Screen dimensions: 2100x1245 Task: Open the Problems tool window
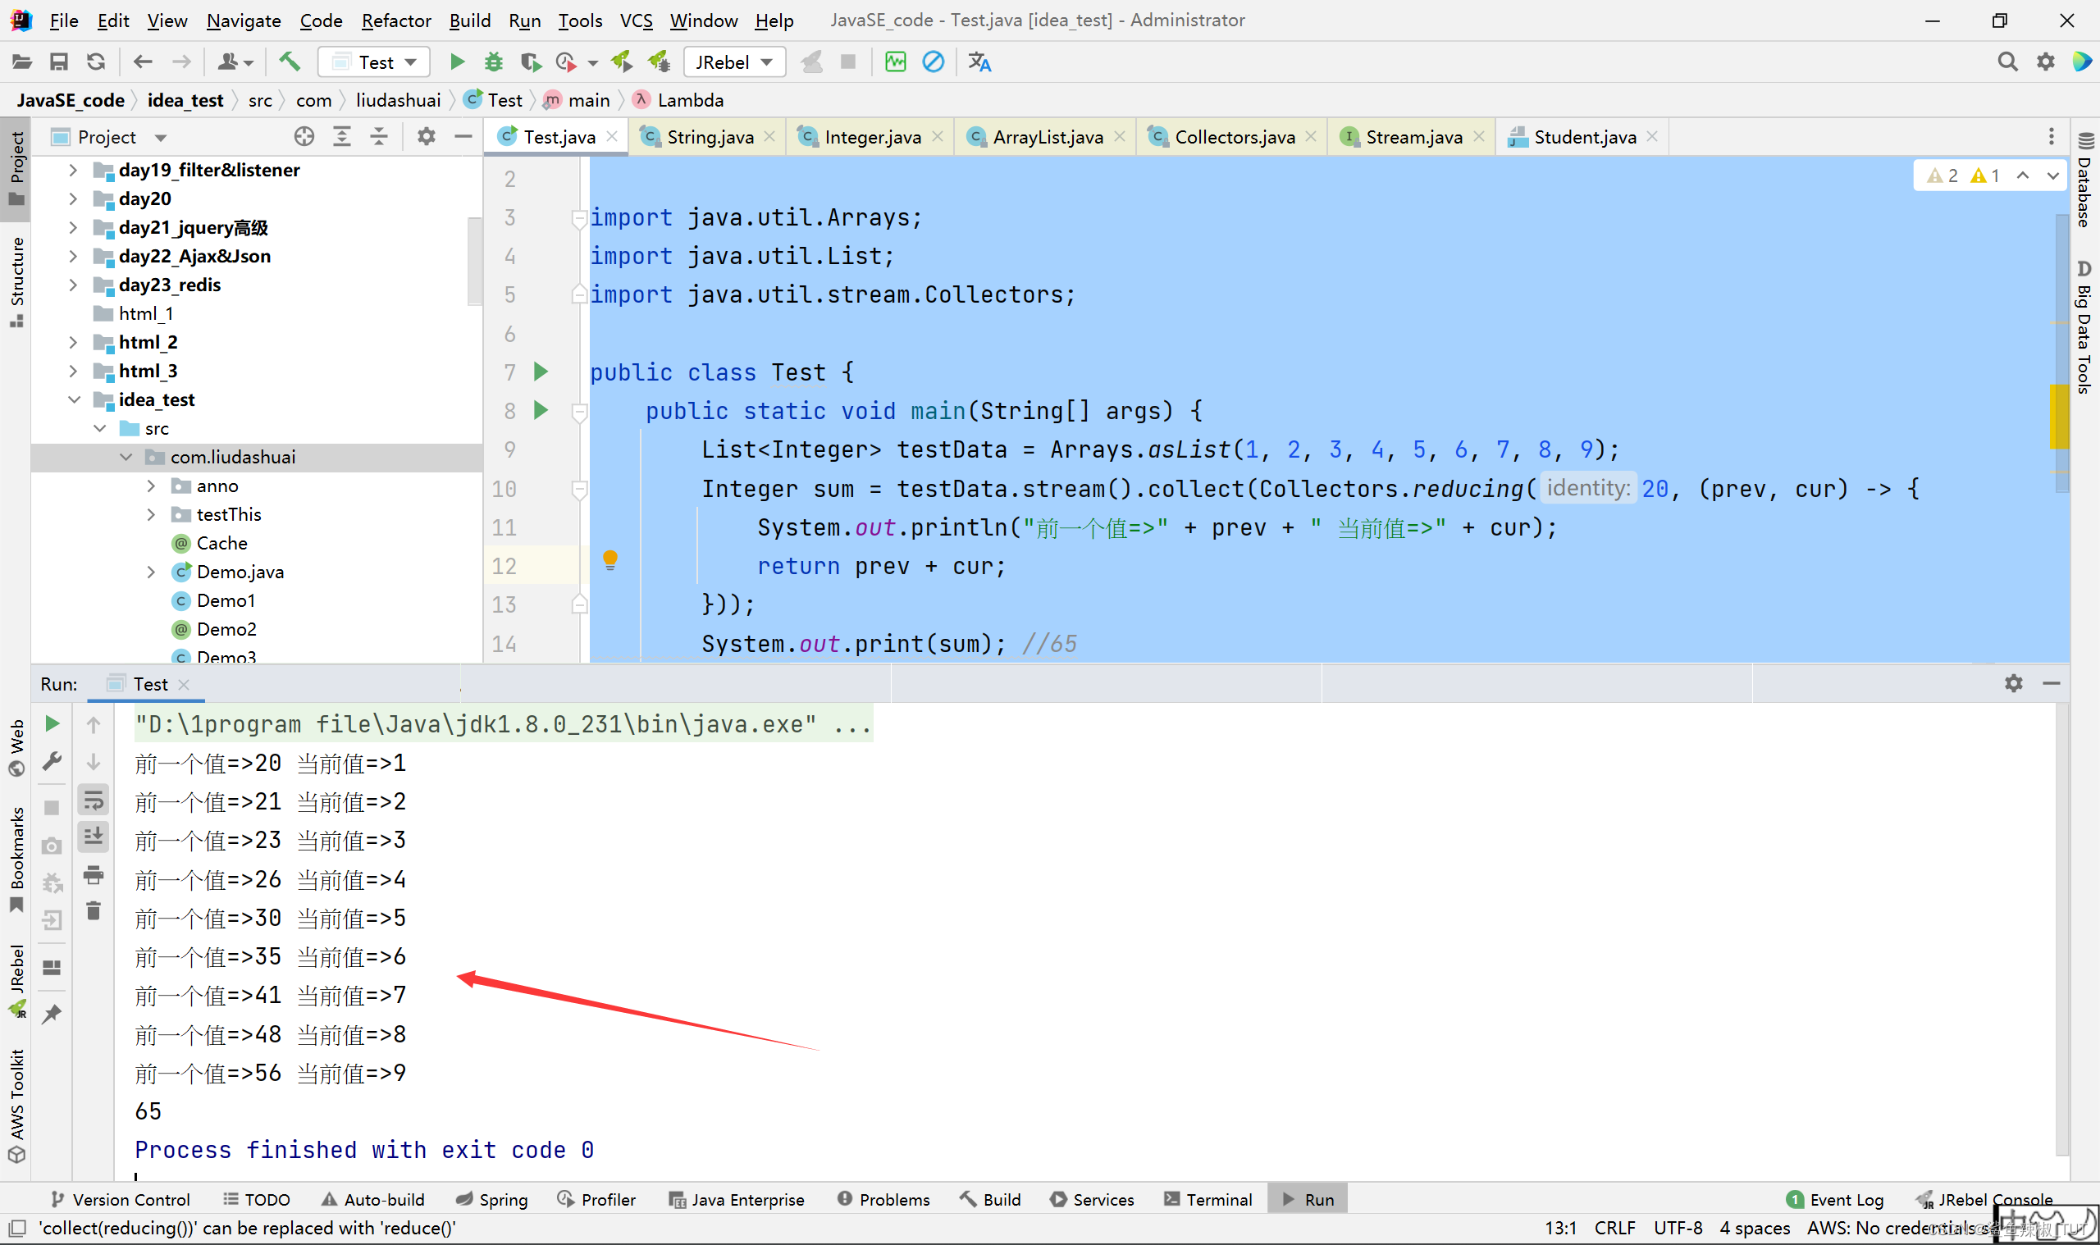883,1200
